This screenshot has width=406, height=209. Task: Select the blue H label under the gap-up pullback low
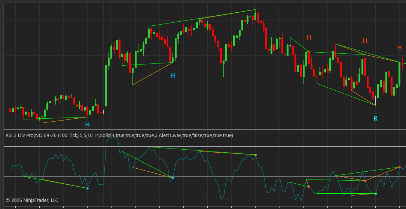click(x=173, y=76)
